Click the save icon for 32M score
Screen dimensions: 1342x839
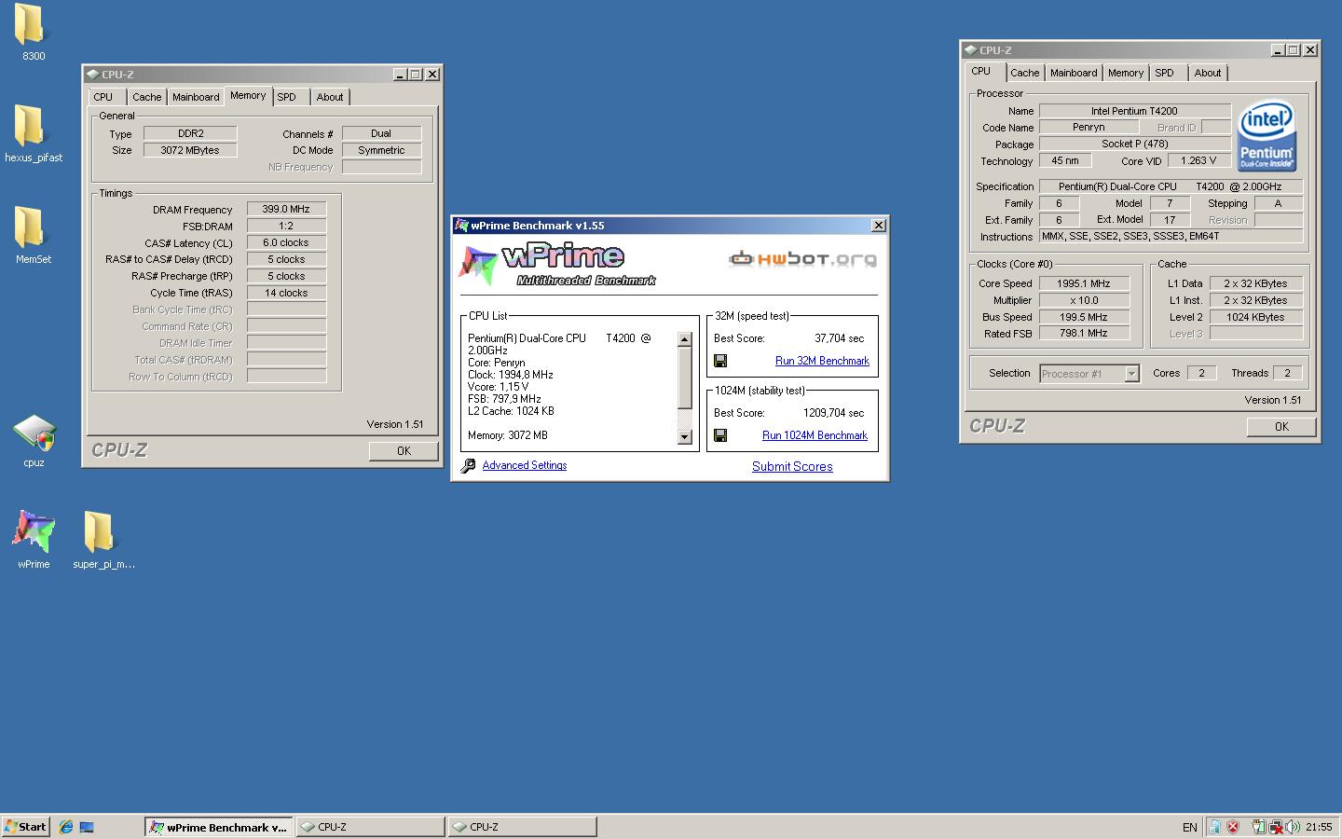720,361
